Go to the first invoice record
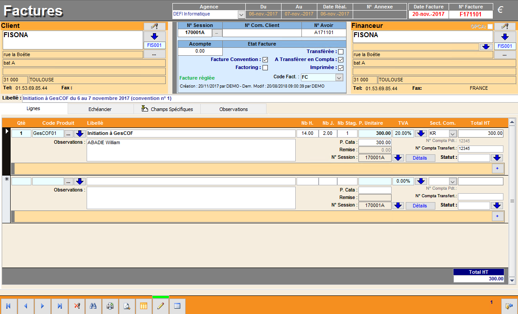The width and height of the screenshot is (518, 314). click(8, 306)
